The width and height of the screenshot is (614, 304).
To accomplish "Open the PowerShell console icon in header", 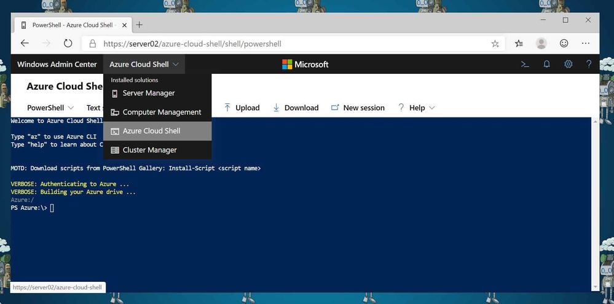I will point(525,65).
